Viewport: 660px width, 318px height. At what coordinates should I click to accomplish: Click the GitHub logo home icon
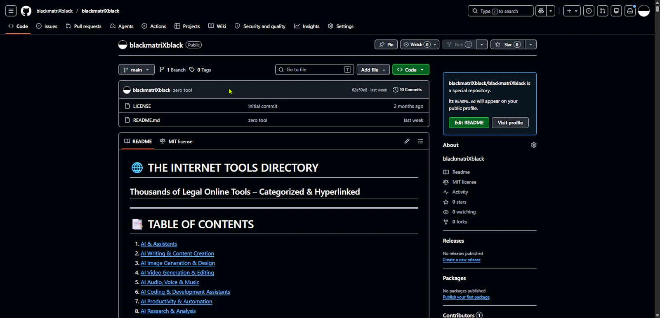(26, 11)
